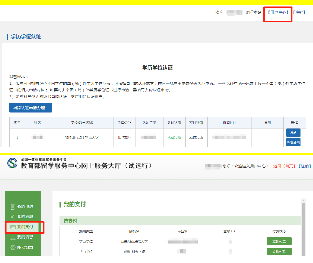
Task: Click 立即付款 for 威根-利夫学院 row
Action: click(279, 251)
